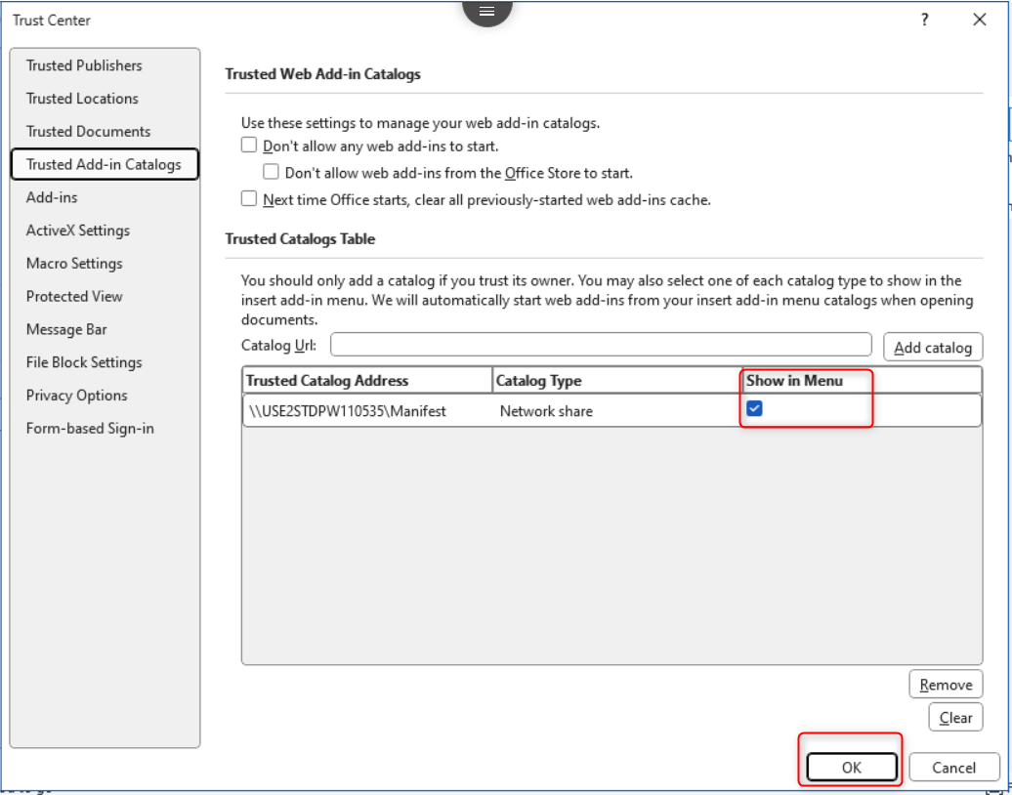The width and height of the screenshot is (1012, 795).
Task: Click the Remove button
Action: [x=946, y=684]
